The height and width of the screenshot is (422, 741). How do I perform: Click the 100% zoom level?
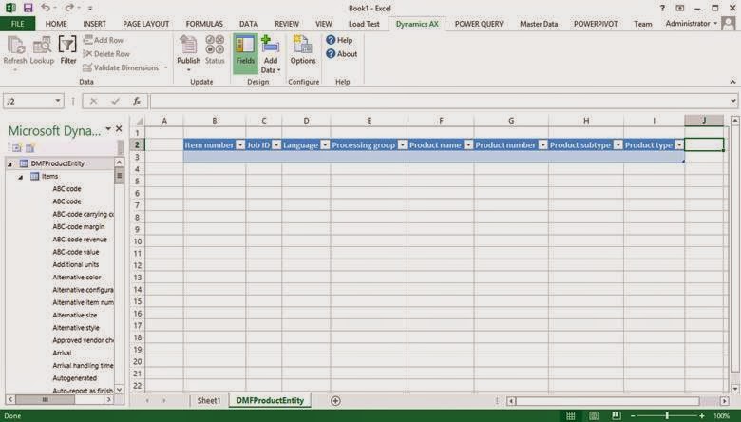[721, 416]
